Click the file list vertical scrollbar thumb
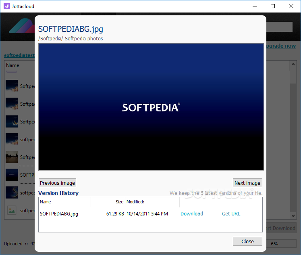The image size is (301, 255). click(x=293, y=148)
